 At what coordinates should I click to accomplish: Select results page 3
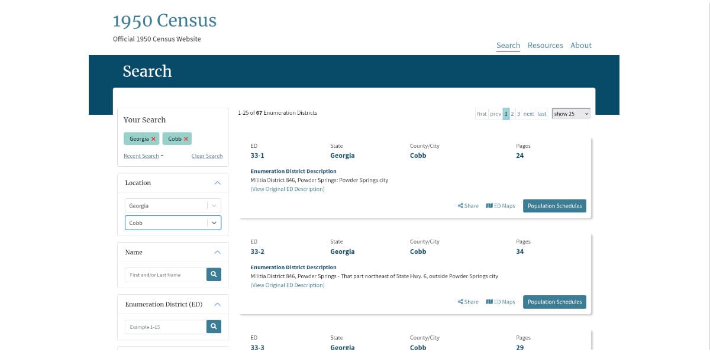(519, 114)
